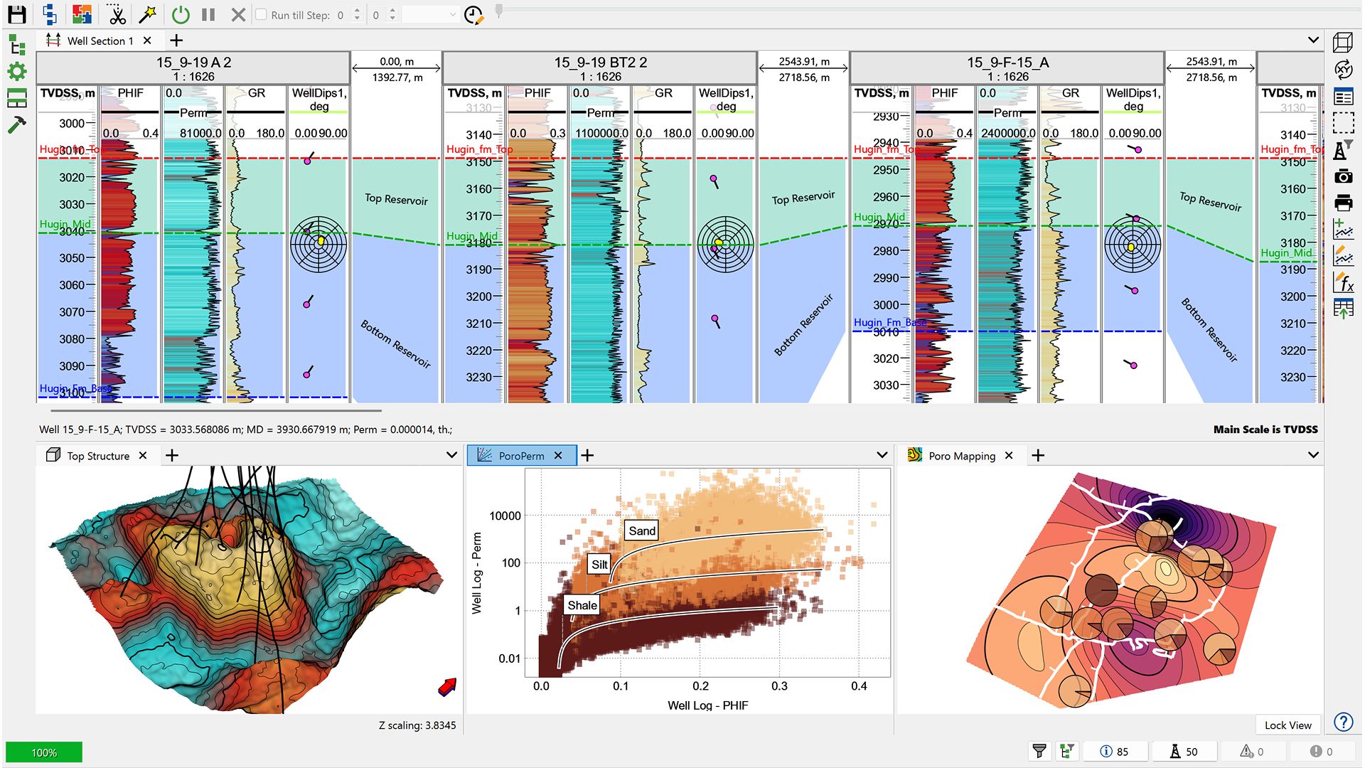This screenshot has width=1365, height=768.
Task: Toggle the data filter funnel in the status bar
Action: [1039, 751]
